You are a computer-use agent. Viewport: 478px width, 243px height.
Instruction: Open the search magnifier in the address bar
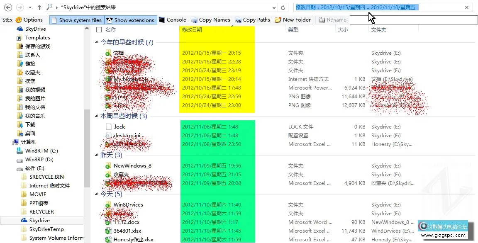coord(49,7)
